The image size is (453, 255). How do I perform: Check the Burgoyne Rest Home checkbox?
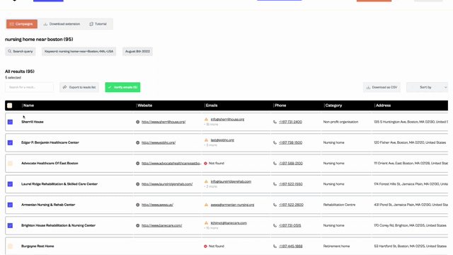(10, 246)
